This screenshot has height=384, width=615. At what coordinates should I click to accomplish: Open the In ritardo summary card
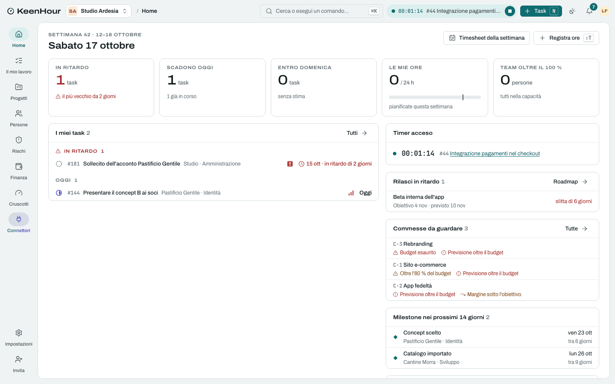101,87
